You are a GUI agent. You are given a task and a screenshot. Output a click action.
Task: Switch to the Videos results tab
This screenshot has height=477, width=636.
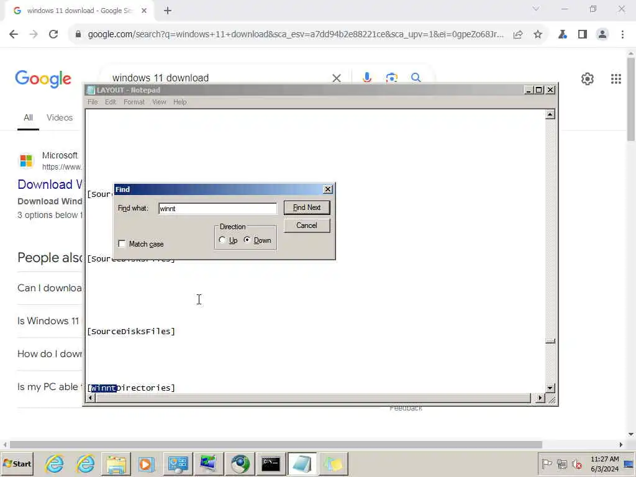pos(60,117)
